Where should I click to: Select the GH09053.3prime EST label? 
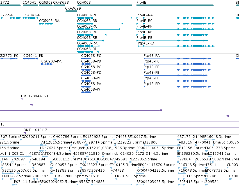65,165
